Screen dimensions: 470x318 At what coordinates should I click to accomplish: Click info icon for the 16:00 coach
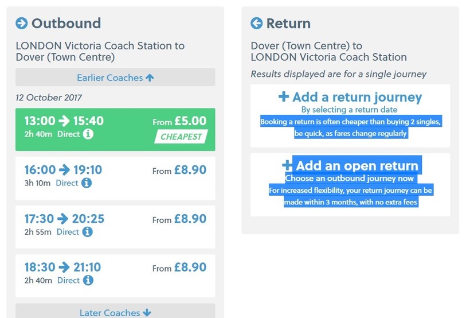pyautogui.click(x=86, y=184)
